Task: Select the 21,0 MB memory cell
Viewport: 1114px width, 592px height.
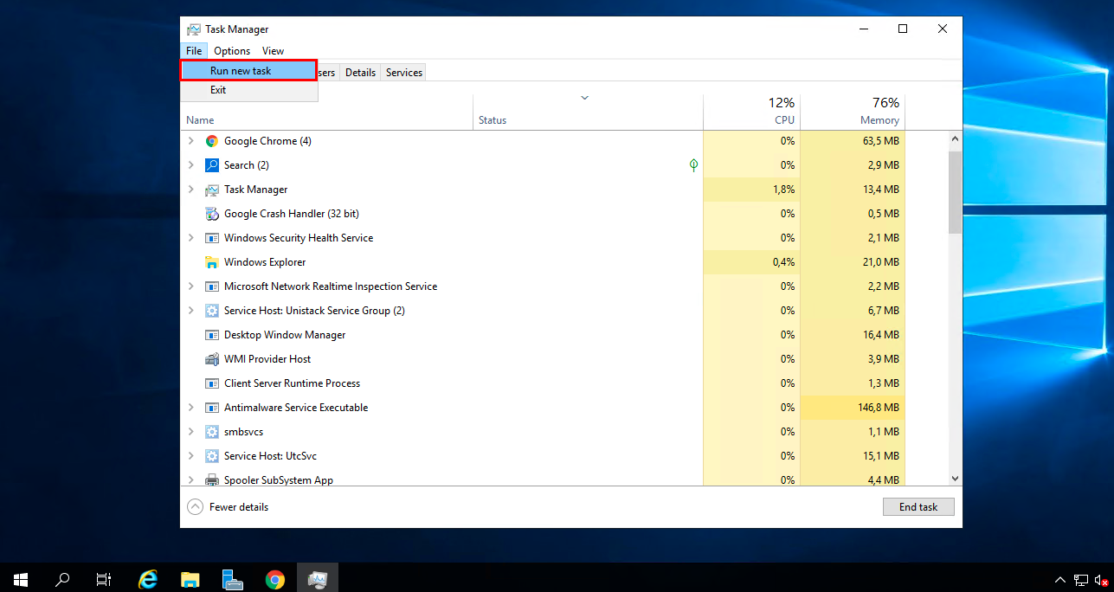Action: (853, 262)
